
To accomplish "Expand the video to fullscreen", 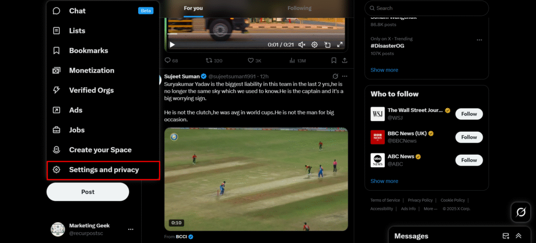I will (x=340, y=45).
